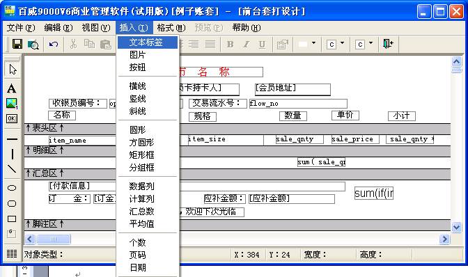Screen dimensions: 468x277
Task: Toggle Bold formatting
Action: coord(230,45)
